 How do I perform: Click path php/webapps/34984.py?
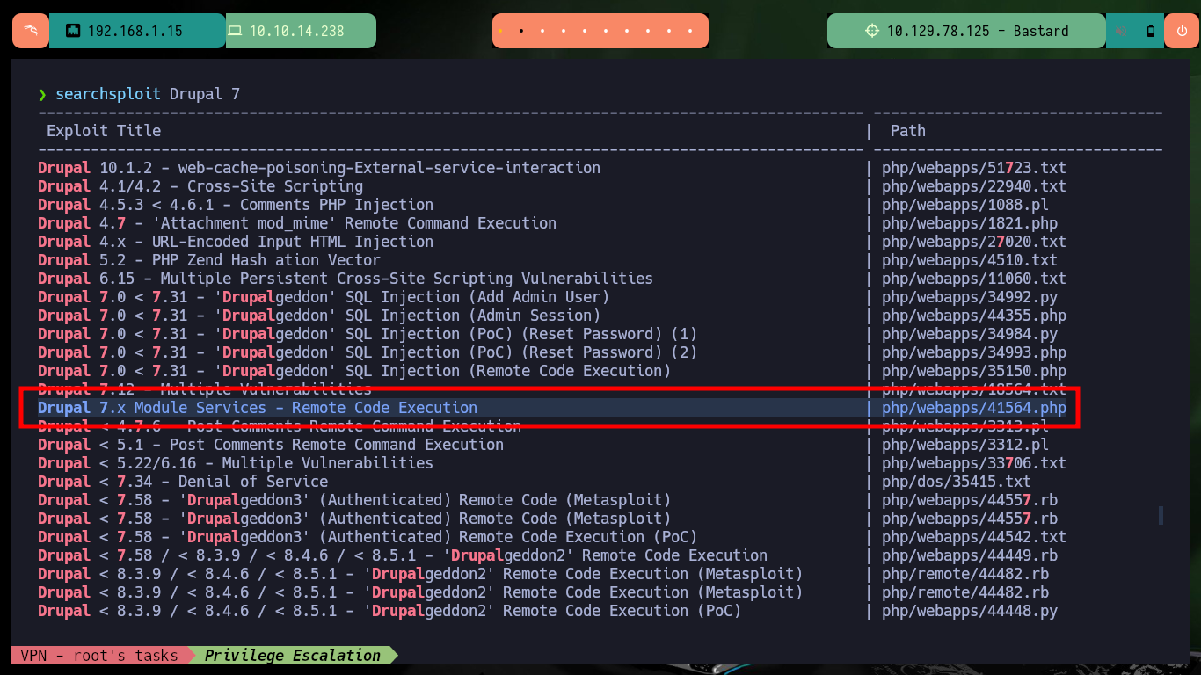(x=970, y=334)
